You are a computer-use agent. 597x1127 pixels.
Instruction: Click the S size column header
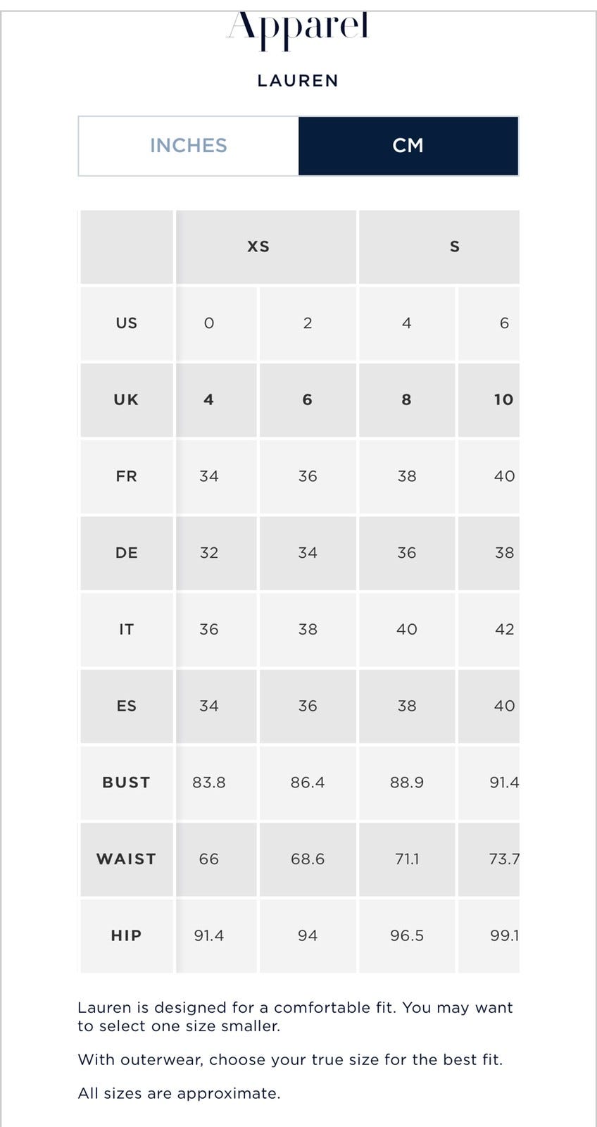pyautogui.click(x=440, y=247)
